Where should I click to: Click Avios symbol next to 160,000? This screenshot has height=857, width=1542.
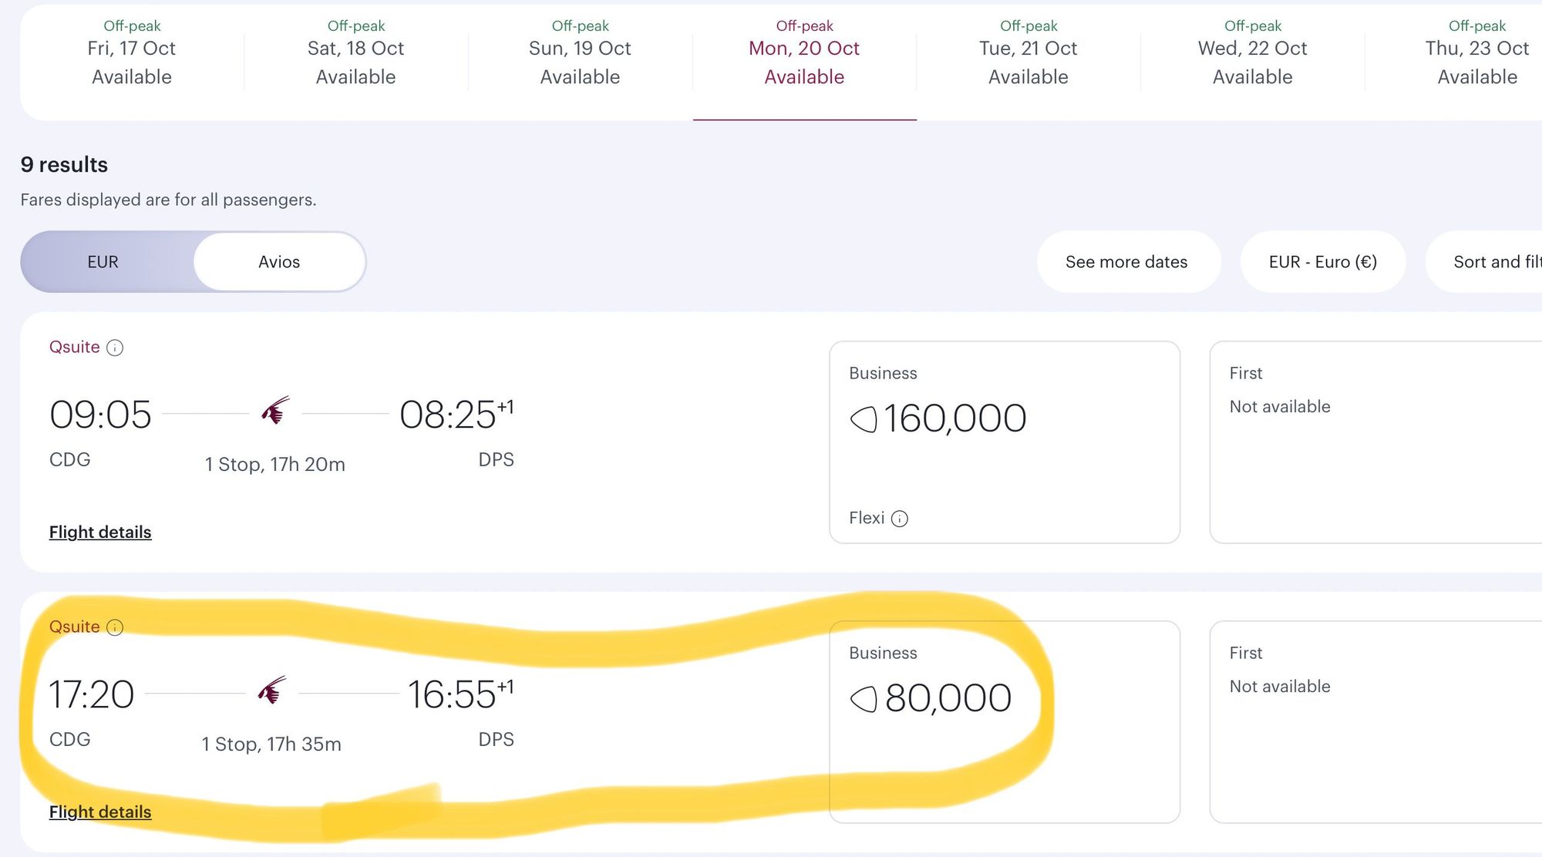tap(863, 419)
